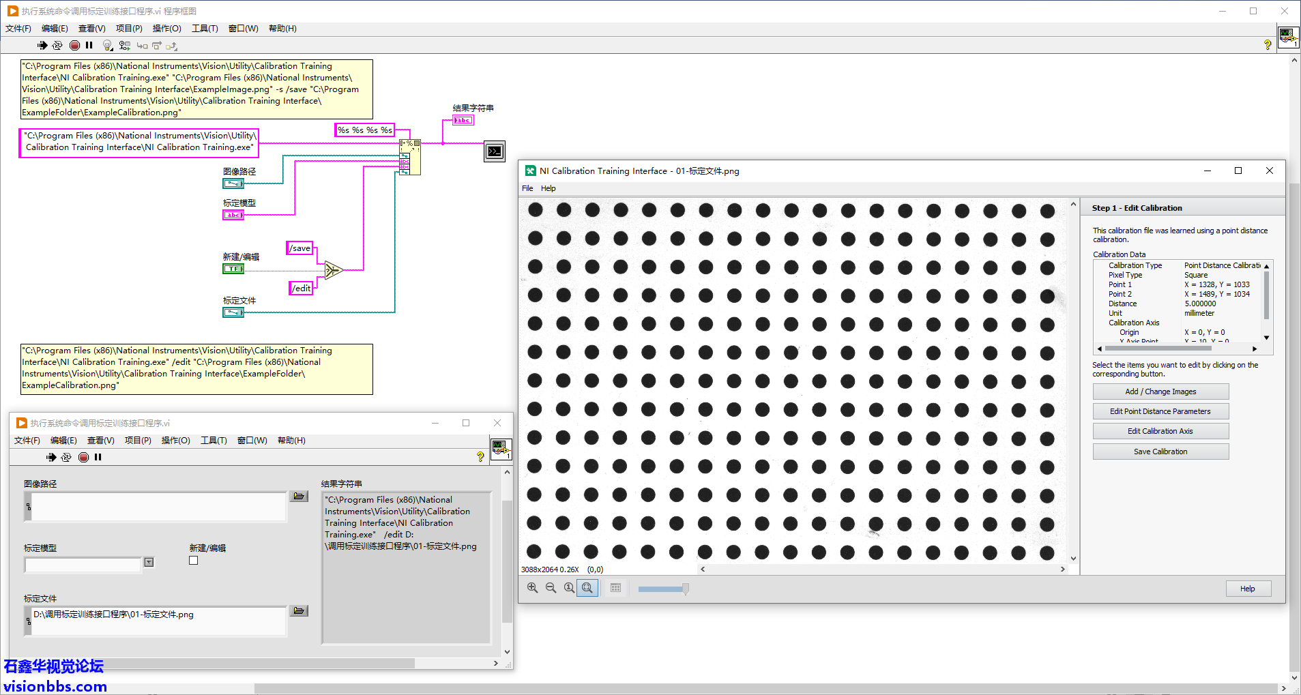The image size is (1301, 695).
Task: Click the image zoom slider handle
Action: 685,589
